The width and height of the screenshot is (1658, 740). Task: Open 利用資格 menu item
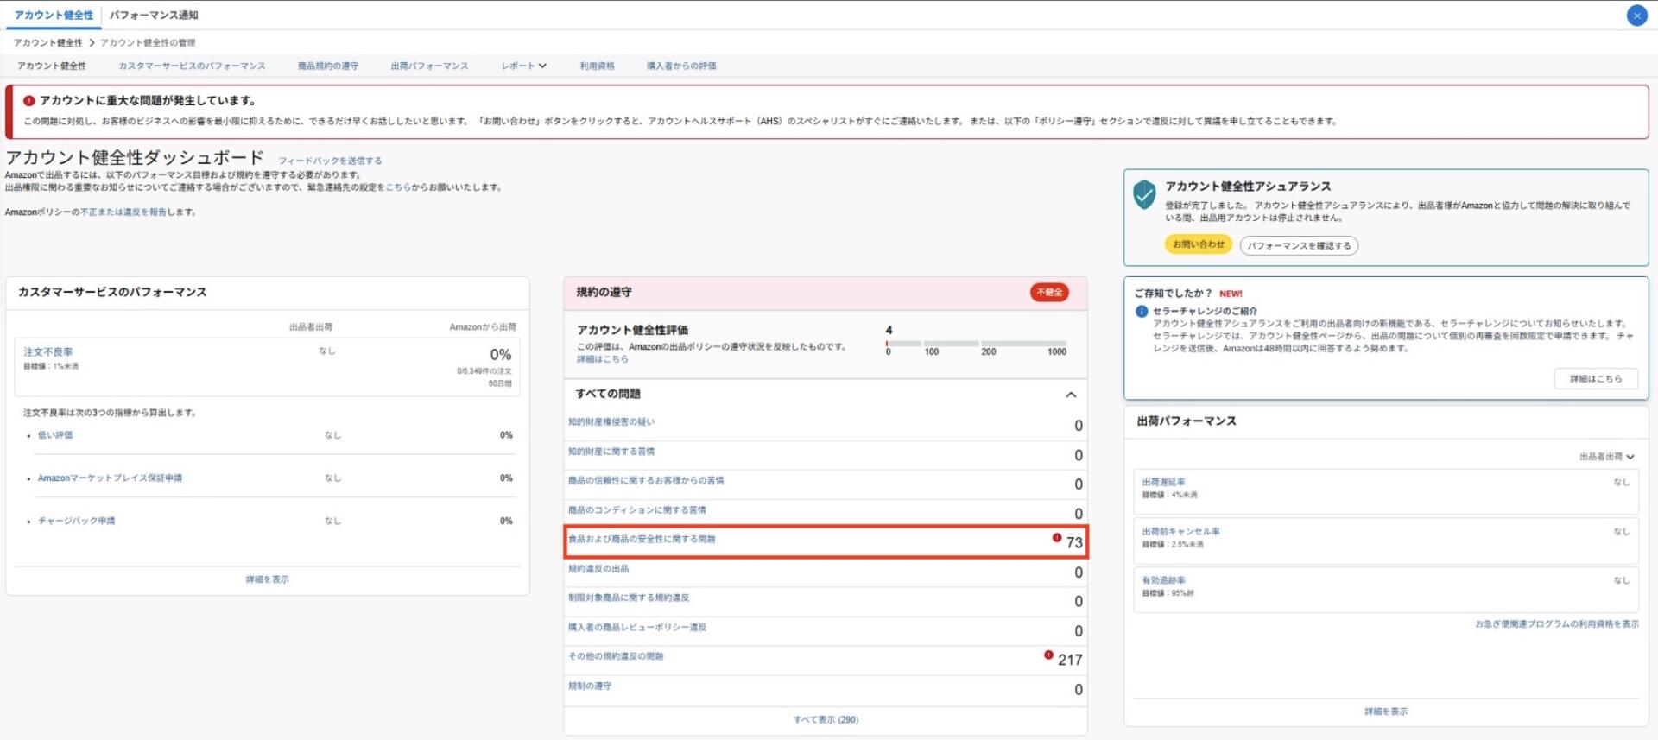pos(597,66)
